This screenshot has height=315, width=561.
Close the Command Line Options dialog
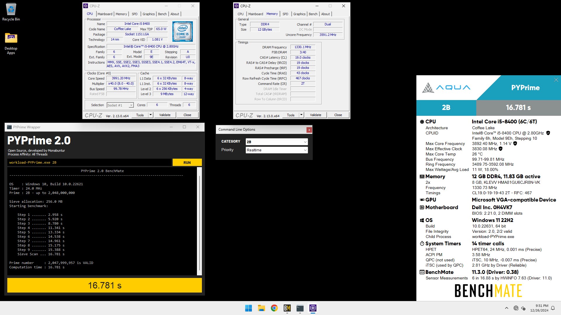pyautogui.click(x=309, y=130)
